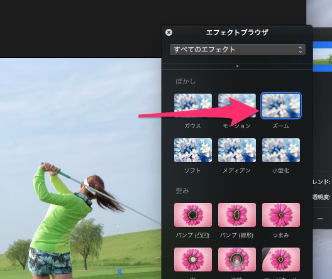Click the ズーム effect label
This screenshot has height=279, width=332.
[x=281, y=126]
